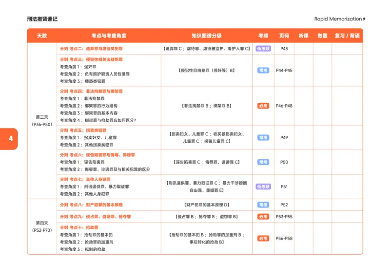Select the 页码 column header

(x=284, y=36)
